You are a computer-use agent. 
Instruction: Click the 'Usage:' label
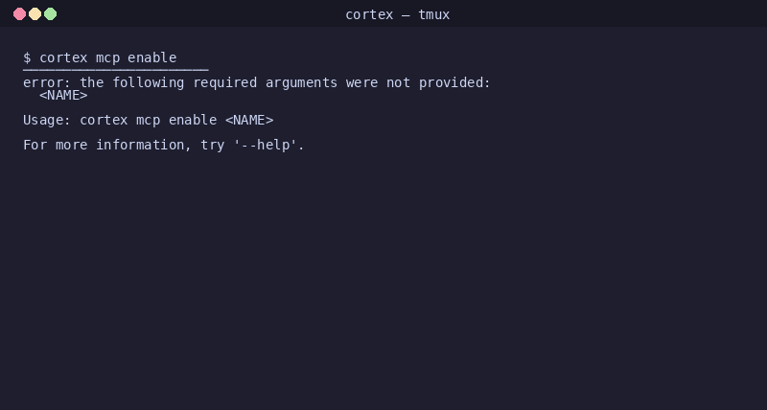point(47,120)
